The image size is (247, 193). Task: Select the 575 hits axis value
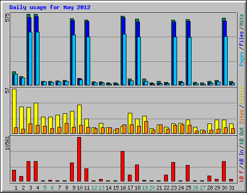[7, 17]
